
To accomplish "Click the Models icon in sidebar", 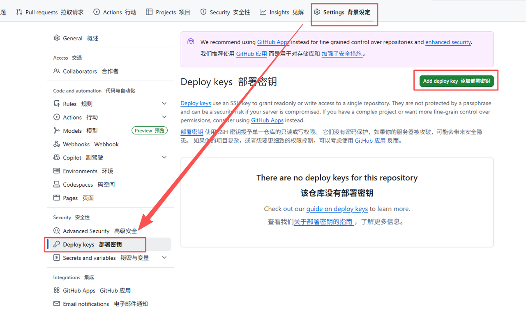I will click(x=57, y=130).
